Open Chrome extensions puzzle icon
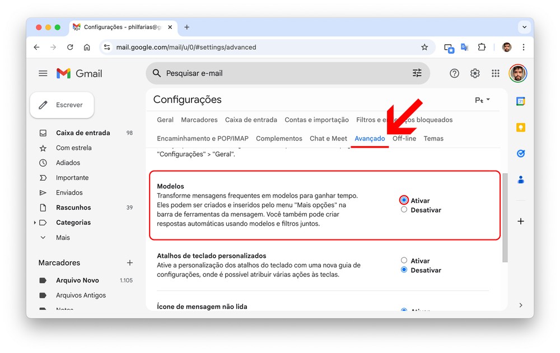Viewport: 560px width, 353px height. pyautogui.click(x=482, y=47)
